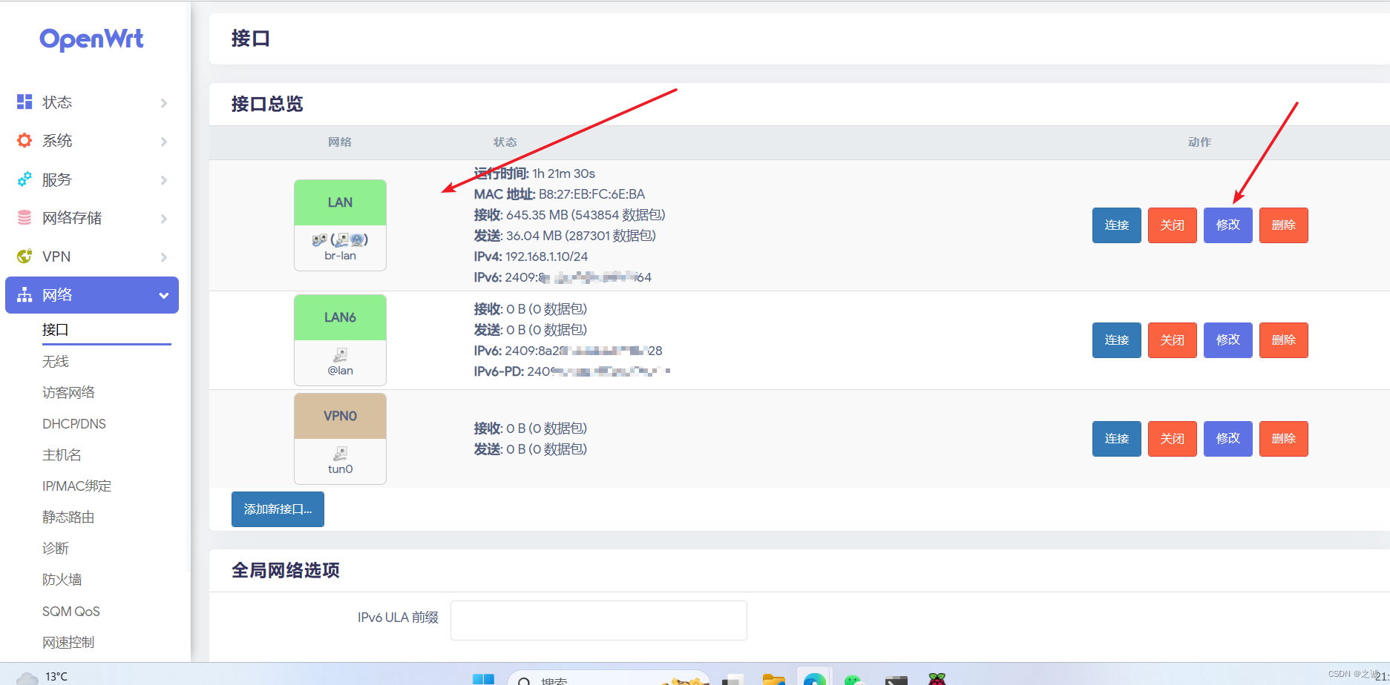The width and height of the screenshot is (1390, 685).
Task: Click 连接 for the LAN interface
Action: 1116,225
